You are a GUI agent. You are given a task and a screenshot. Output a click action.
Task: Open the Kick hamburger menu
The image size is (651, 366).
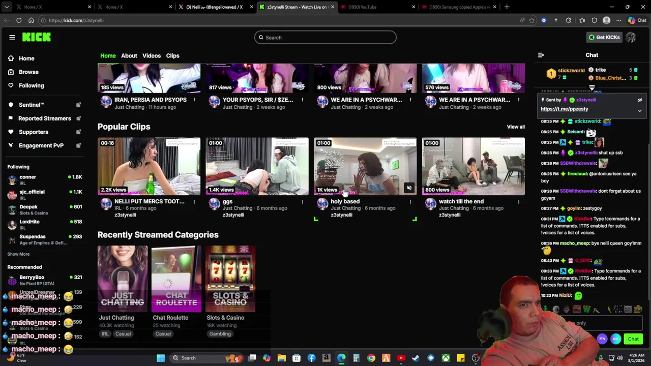12,37
